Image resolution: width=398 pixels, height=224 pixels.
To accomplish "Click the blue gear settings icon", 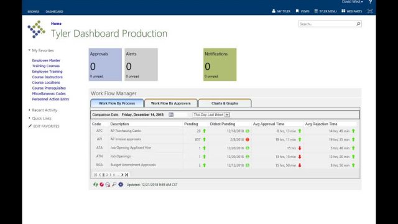I will click(121, 185).
